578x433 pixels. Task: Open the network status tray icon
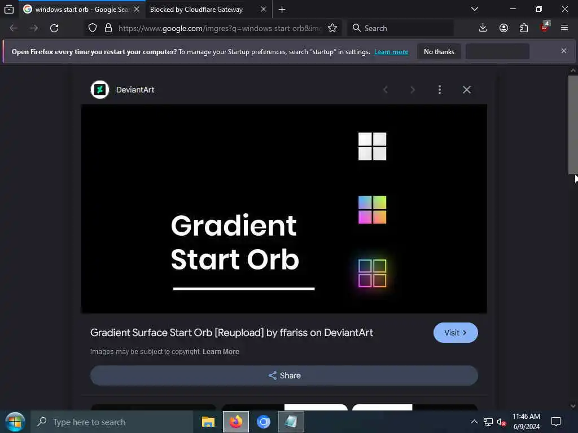coord(488,422)
